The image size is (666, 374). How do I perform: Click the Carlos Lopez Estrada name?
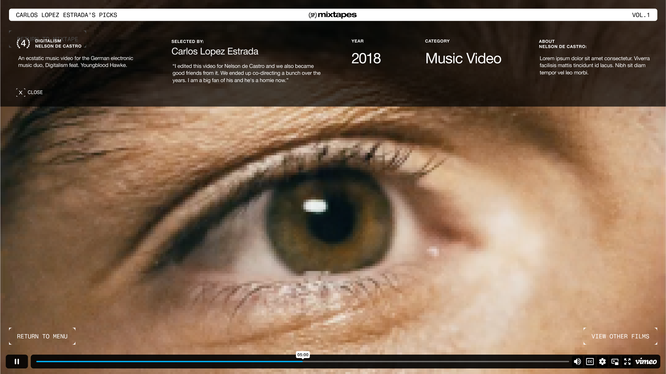(215, 52)
